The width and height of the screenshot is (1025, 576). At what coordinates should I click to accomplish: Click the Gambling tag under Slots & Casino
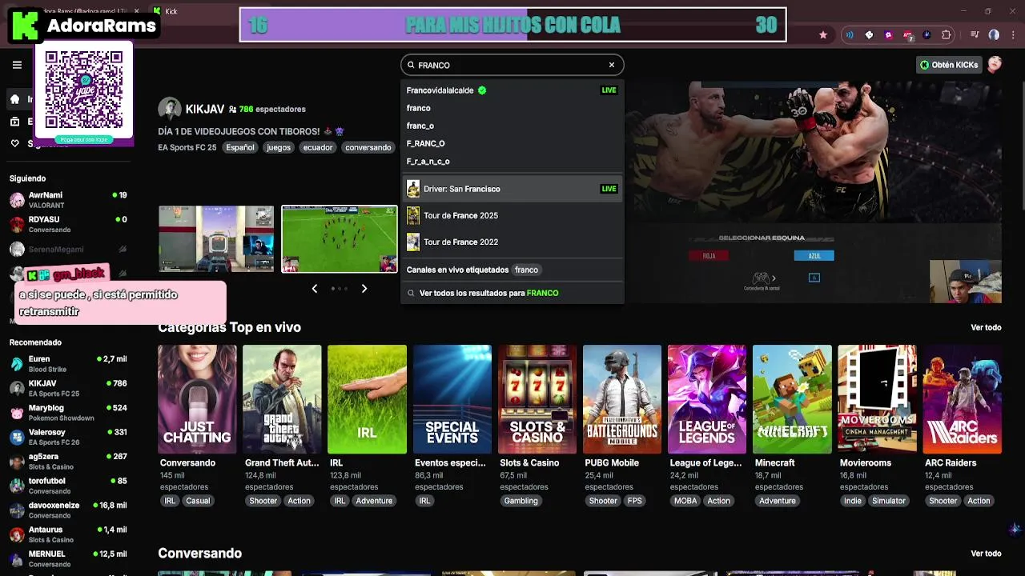(x=521, y=501)
